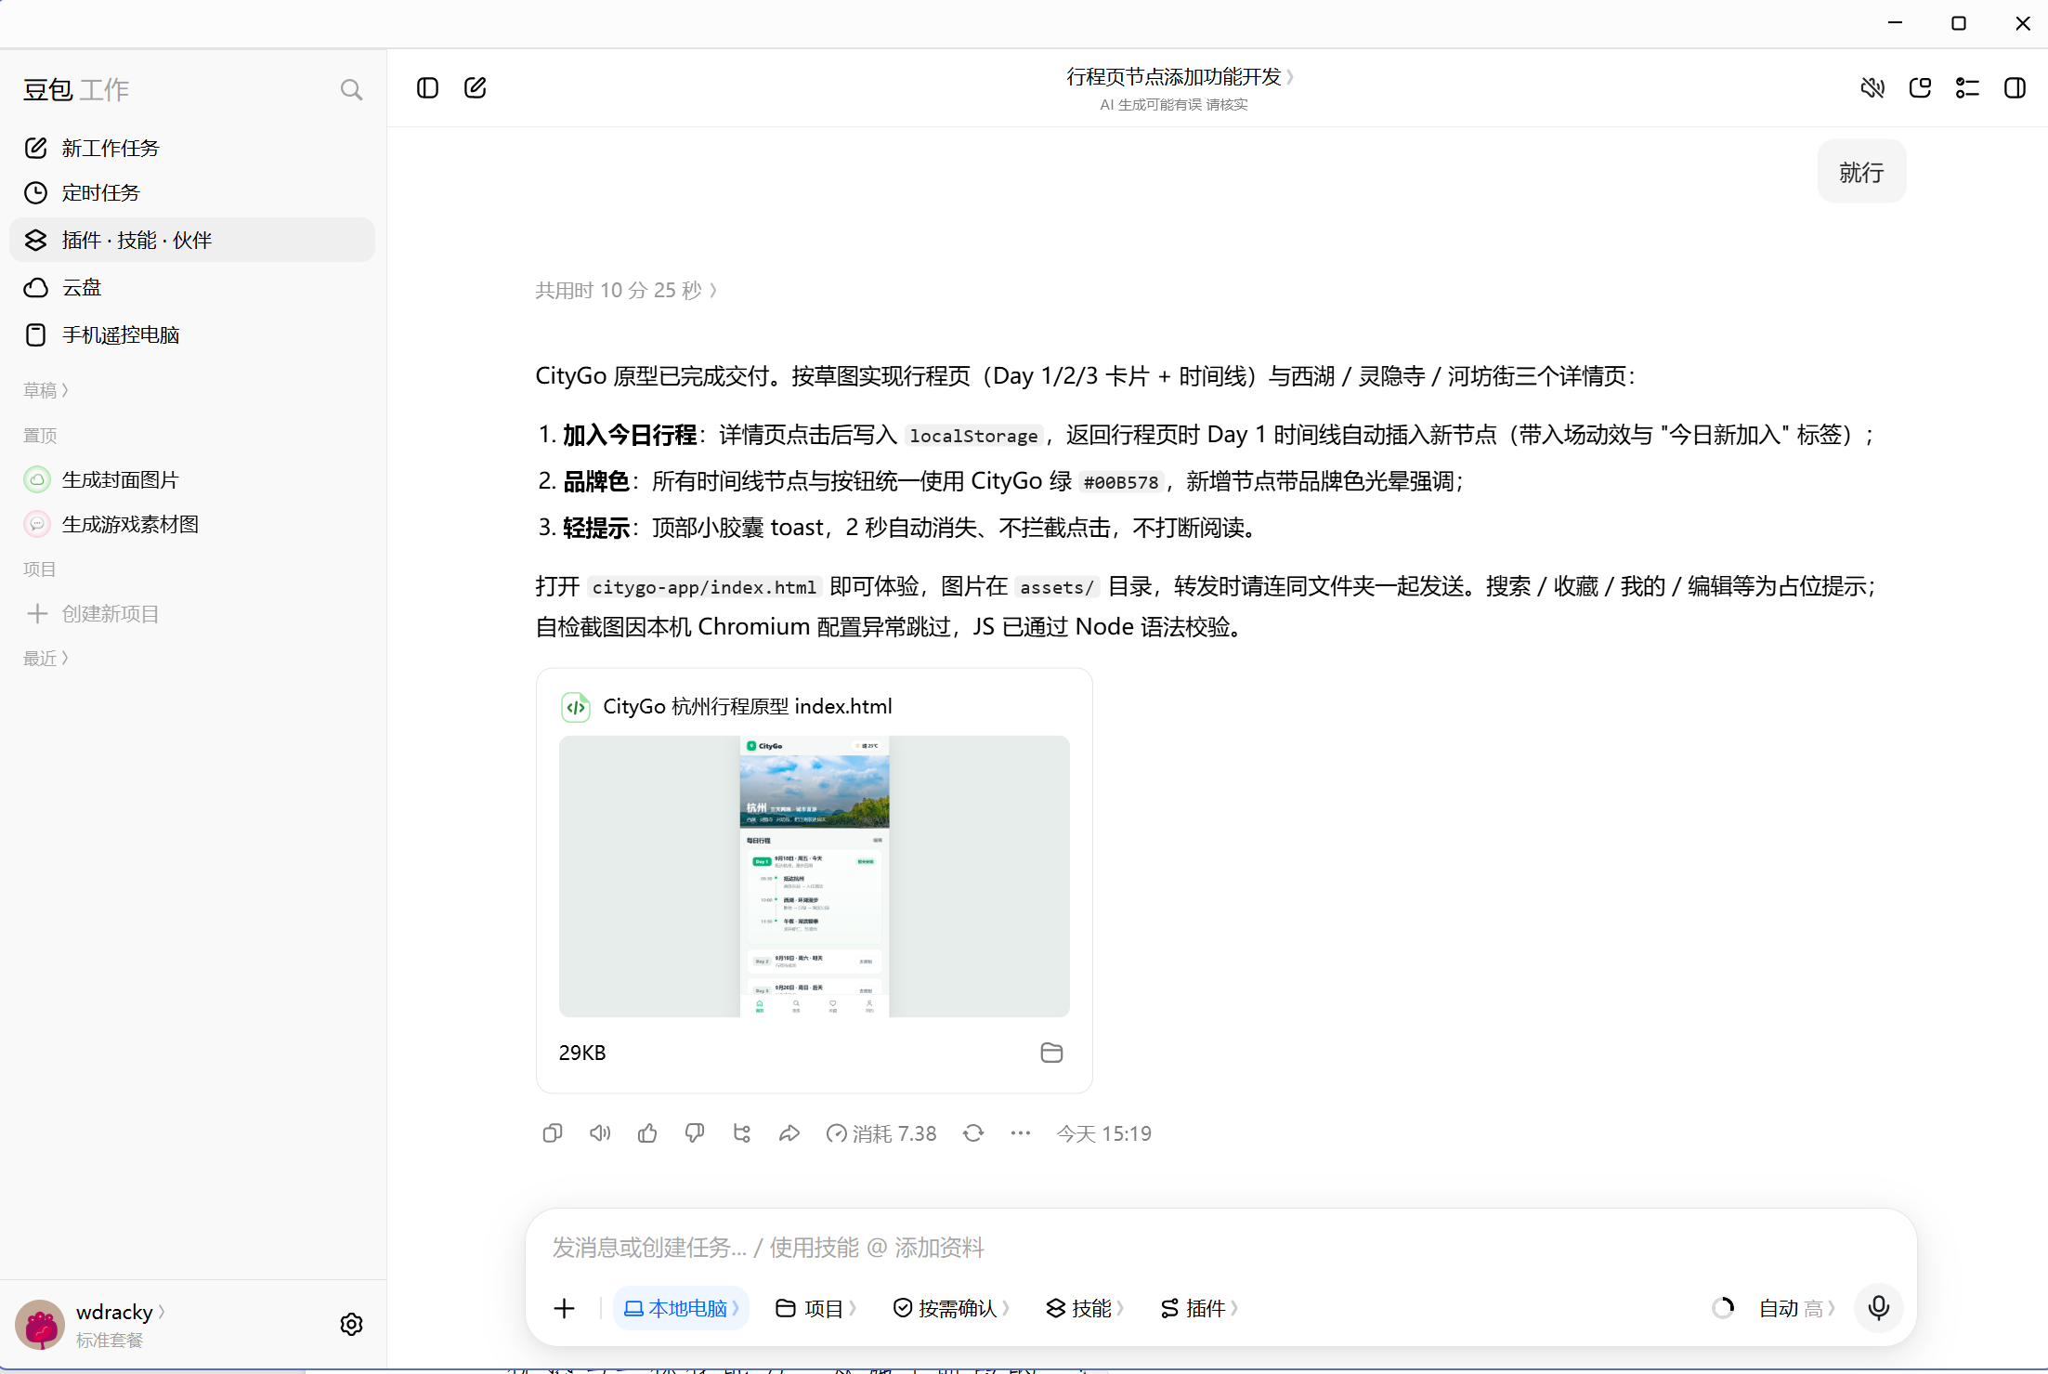The image size is (2048, 1374).
Task: Expand the 草稿 section
Action: point(46,390)
